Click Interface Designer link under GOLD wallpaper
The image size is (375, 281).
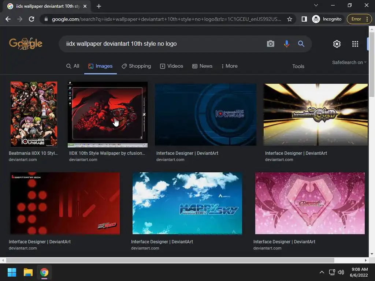pos(296,153)
